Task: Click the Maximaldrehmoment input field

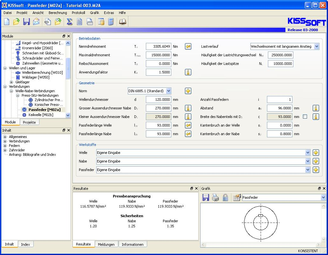Action: (x=158, y=55)
